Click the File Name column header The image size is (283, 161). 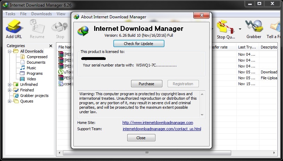64,47
